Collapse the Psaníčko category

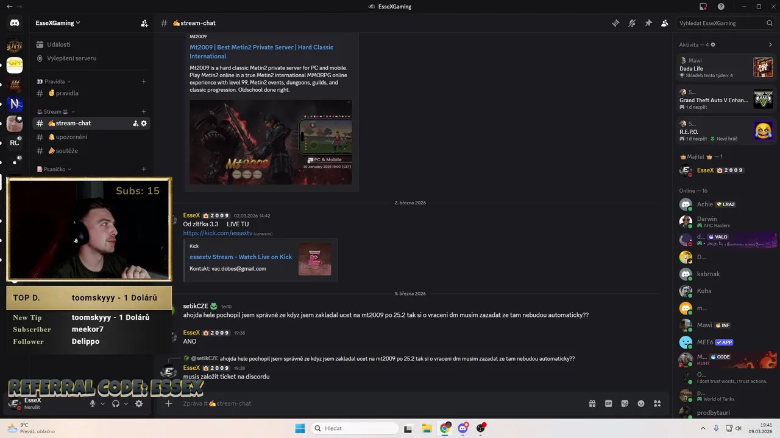point(55,169)
